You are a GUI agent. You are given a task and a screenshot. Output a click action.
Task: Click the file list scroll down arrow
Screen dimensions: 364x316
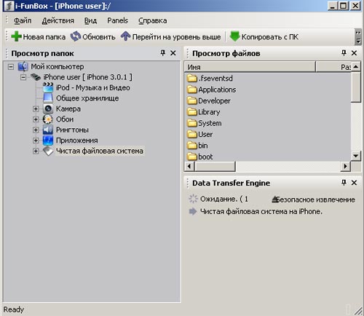point(356,156)
